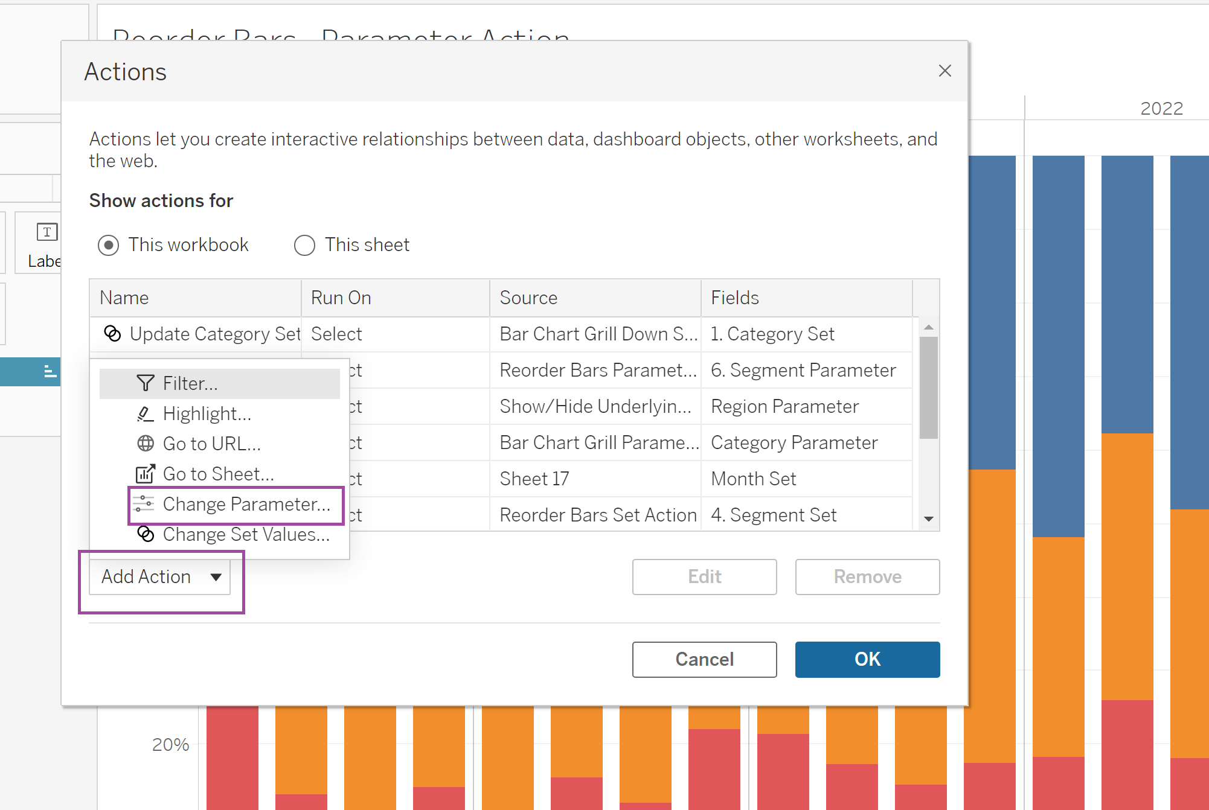Confirm the dialog with OK
The image size is (1209, 810).
point(867,659)
